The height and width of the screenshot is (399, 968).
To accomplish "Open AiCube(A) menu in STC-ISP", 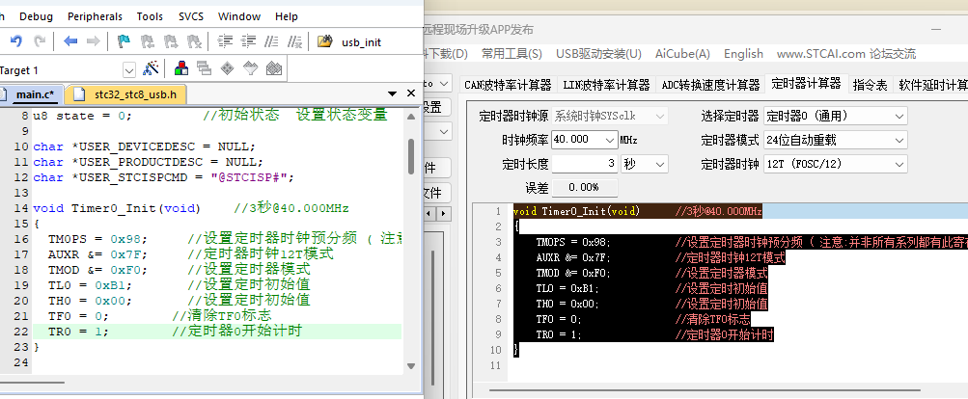I will tap(682, 54).
